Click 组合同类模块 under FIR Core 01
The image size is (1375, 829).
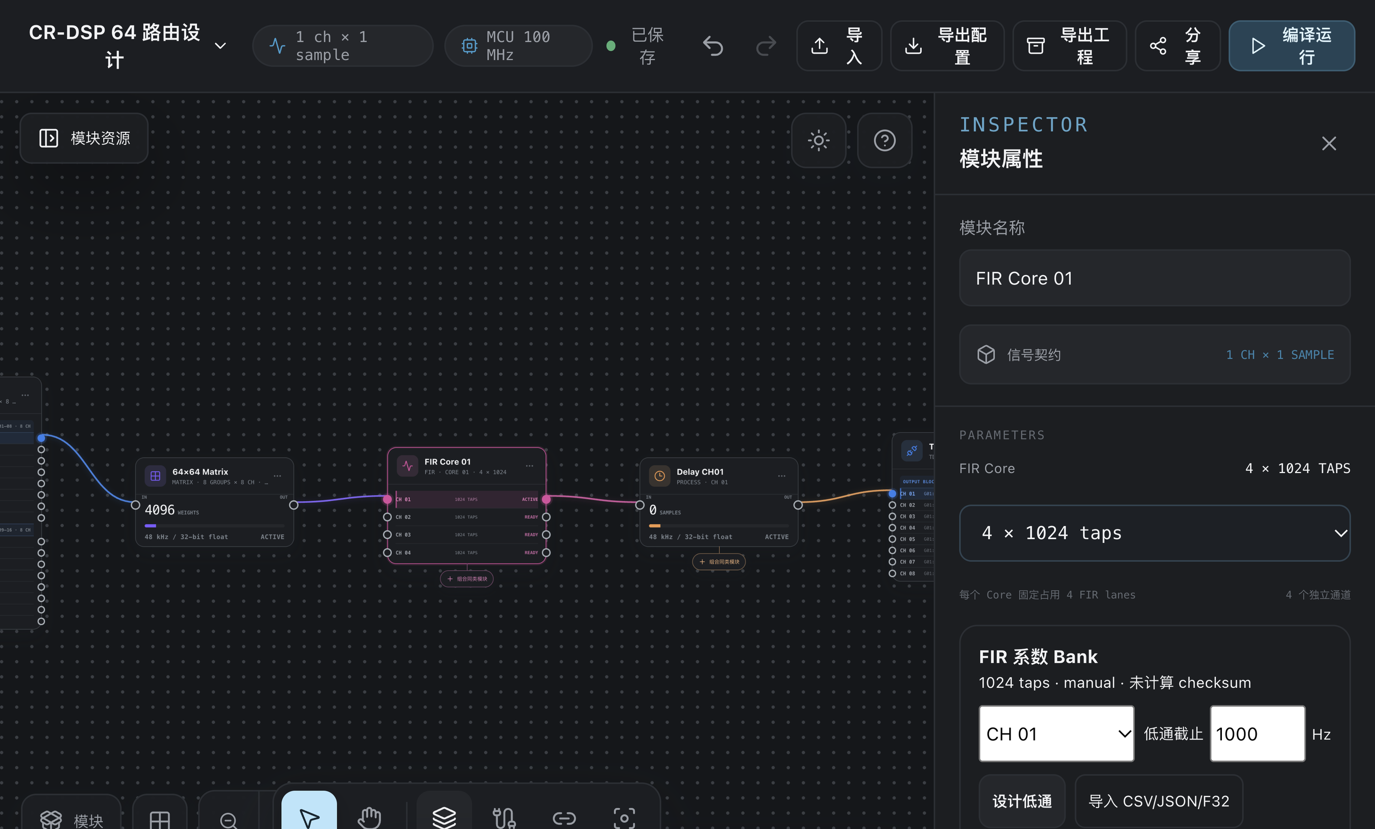[x=466, y=579]
